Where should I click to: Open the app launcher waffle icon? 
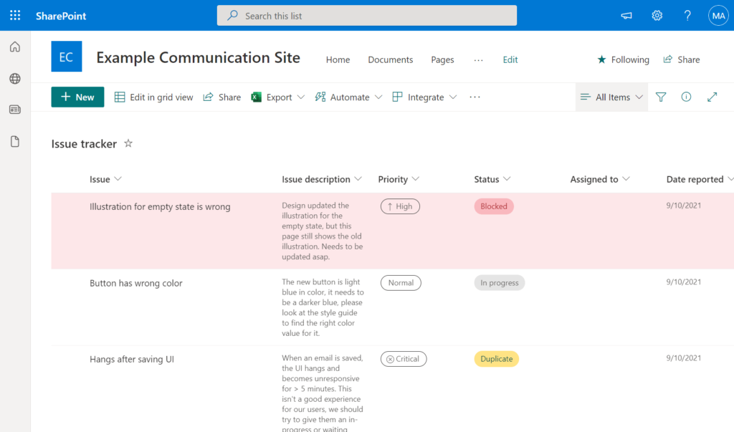[x=15, y=16]
